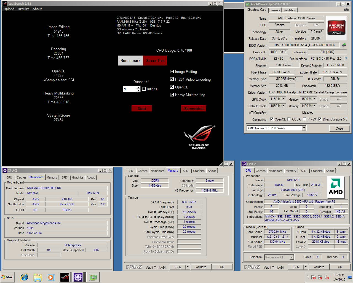Open the network status tray icon
353x283 pixels.
(320, 277)
